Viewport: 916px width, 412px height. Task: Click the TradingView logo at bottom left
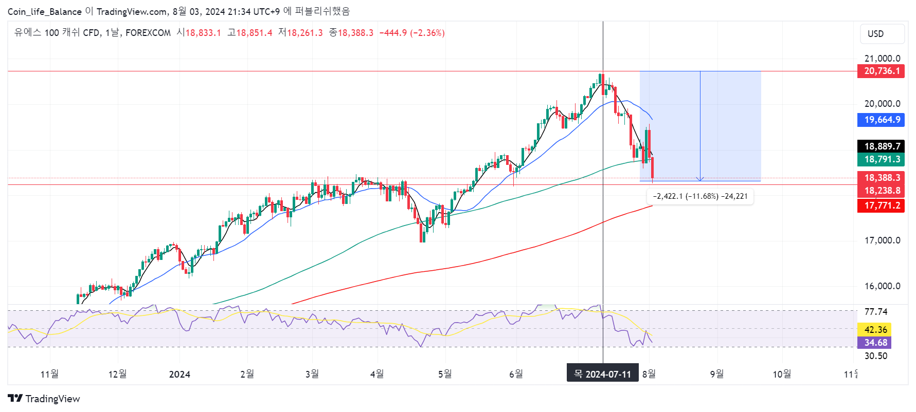(x=44, y=399)
